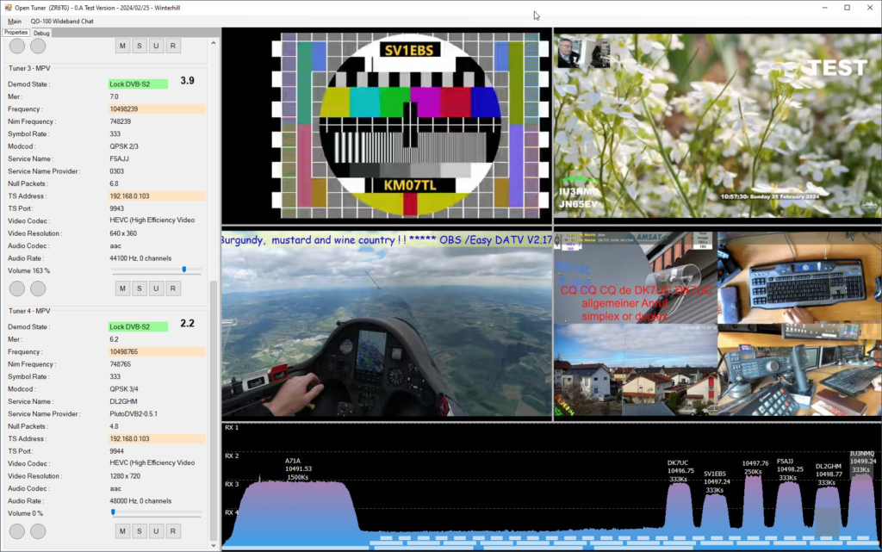Click the U button in Tuner 3
The height and width of the screenshot is (552, 882).
coord(156,288)
